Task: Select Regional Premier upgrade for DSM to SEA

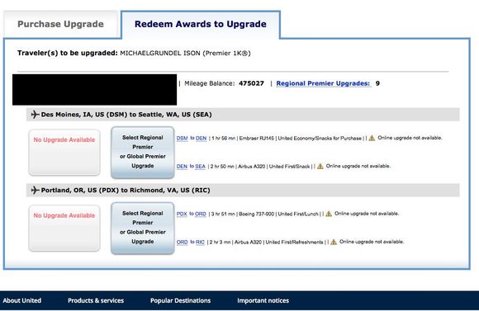Action: (143, 153)
